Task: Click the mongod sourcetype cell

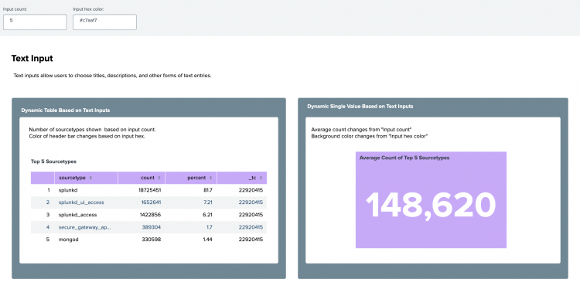Action: point(68,240)
